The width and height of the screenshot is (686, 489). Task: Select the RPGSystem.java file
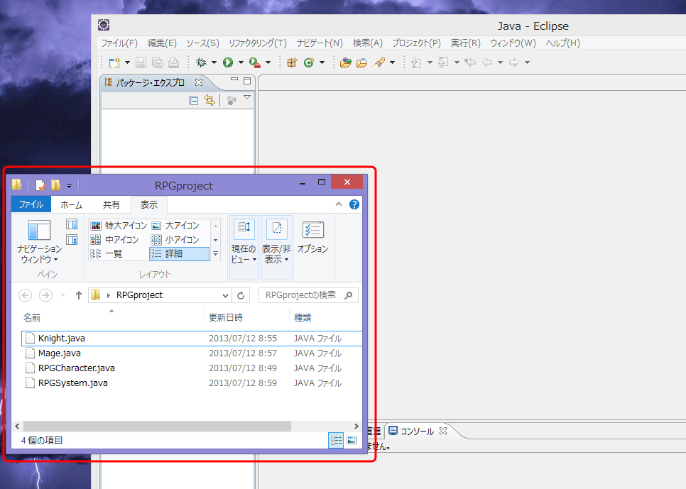click(192, 383)
